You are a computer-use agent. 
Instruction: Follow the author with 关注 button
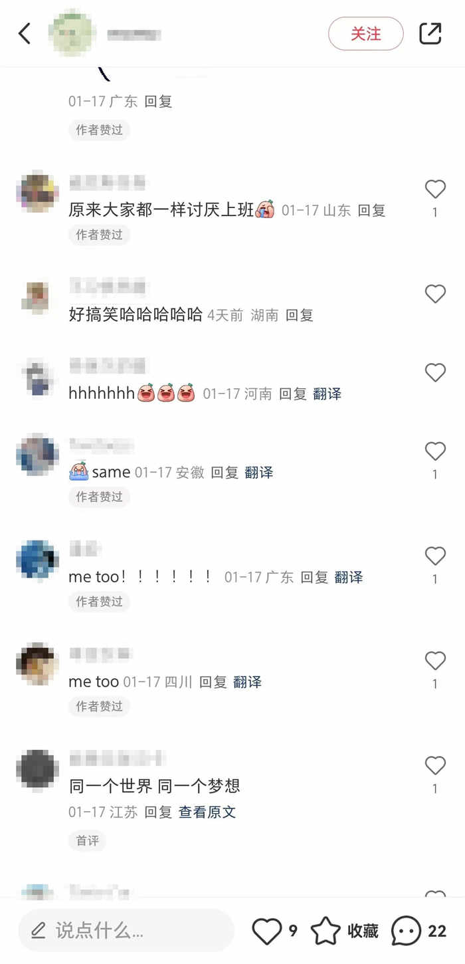366,33
